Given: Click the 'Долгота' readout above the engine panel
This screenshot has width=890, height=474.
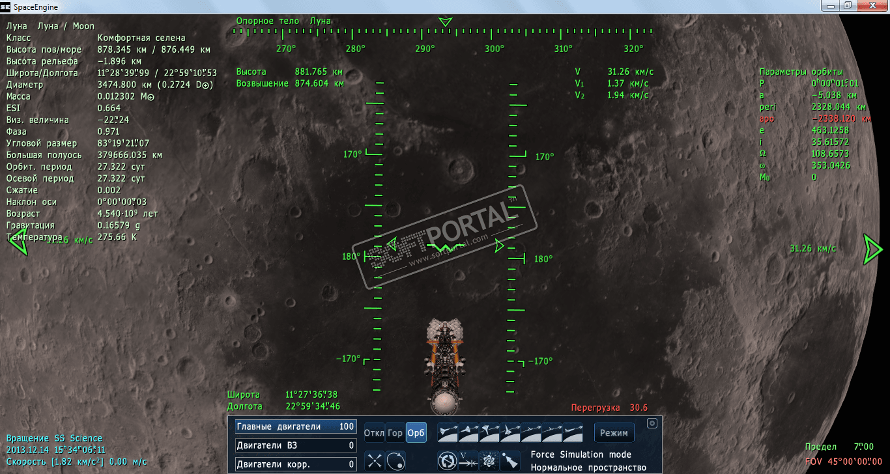Looking at the screenshot, I should click(x=283, y=406).
